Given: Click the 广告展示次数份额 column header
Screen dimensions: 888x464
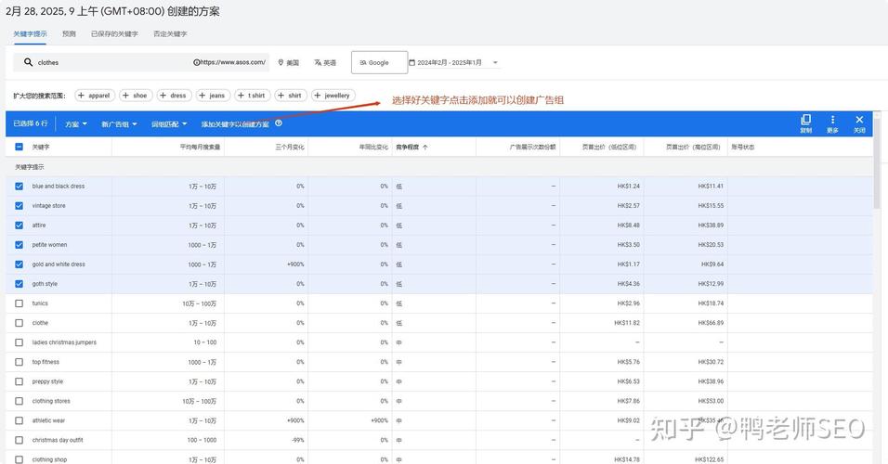Looking at the screenshot, I should tap(532, 148).
